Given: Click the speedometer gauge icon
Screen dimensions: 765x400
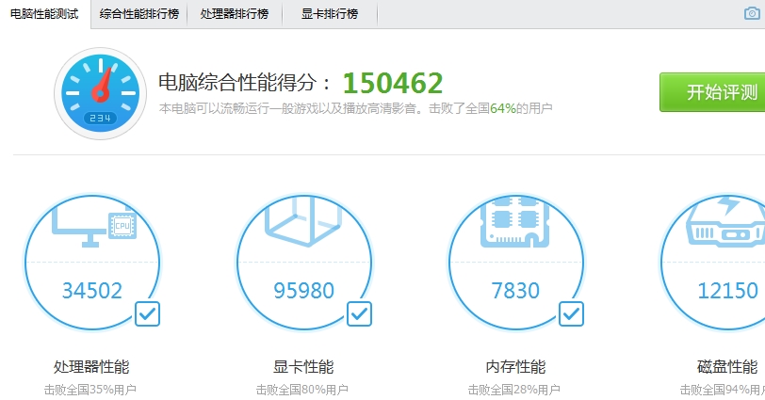Looking at the screenshot, I should click(x=101, y=93).
